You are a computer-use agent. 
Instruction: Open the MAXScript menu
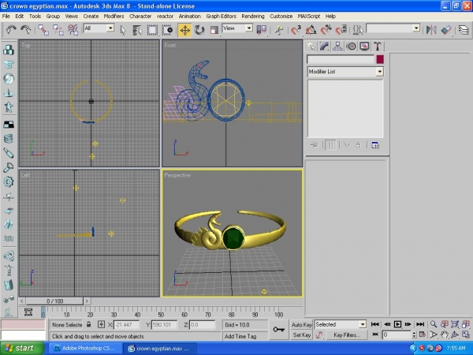(x=309, y=17)
